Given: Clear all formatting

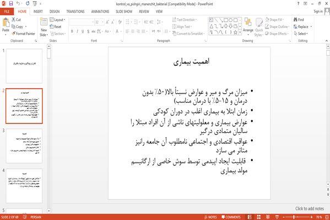Looking at the screenshot, I should (120, 22).
